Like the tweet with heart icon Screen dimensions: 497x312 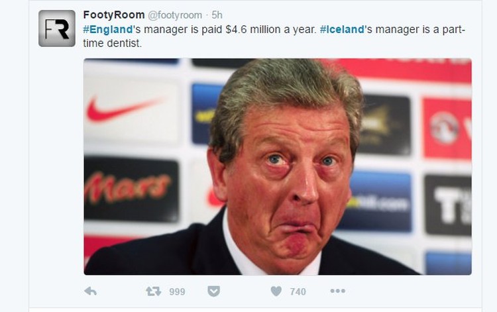[276, 291]
